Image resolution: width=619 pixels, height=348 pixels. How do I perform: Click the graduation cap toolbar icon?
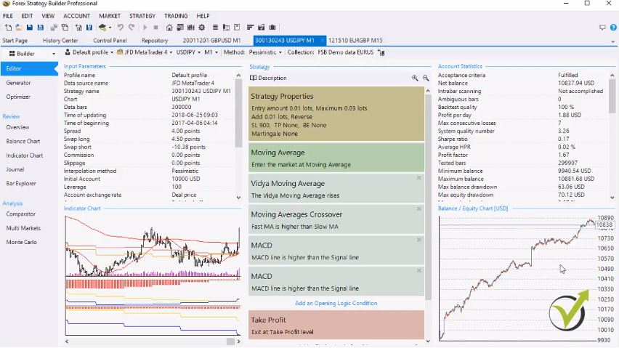[102, 28]
